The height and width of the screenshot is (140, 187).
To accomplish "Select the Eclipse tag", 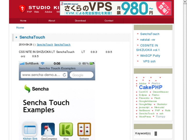I will pos(143,95).
